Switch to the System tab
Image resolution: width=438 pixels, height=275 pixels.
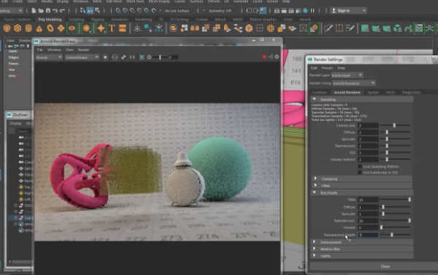point(373,92)
